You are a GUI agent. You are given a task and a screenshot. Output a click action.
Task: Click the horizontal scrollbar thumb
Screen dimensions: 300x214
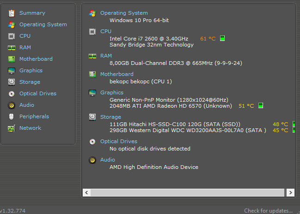click(x=188, y=192)
